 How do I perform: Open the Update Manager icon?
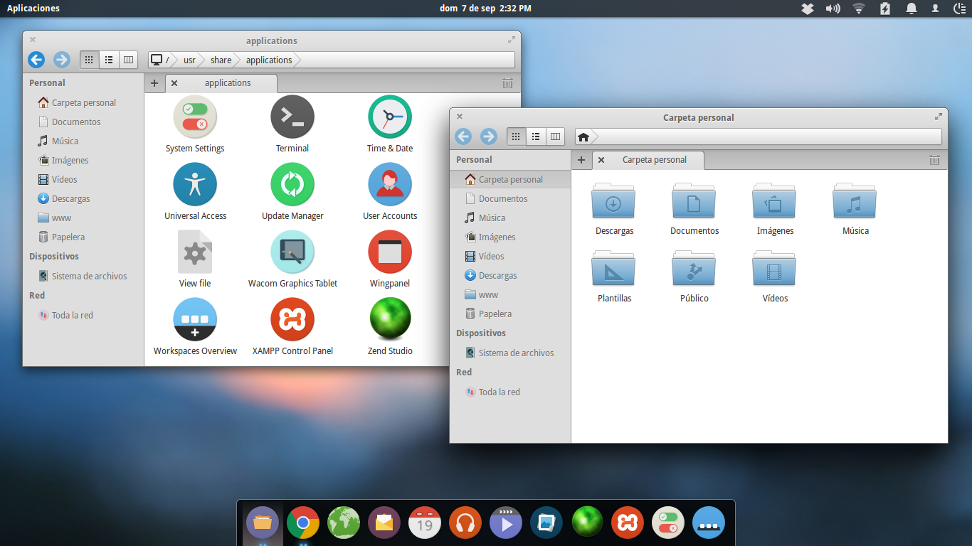click(x=292, y=185)
